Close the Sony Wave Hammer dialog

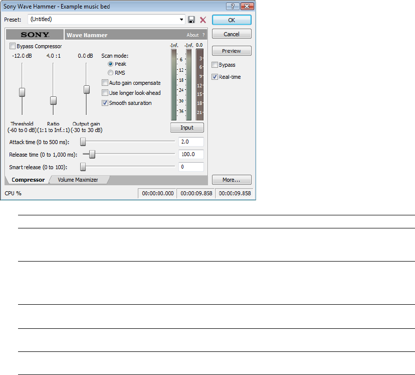pos(247,6)
